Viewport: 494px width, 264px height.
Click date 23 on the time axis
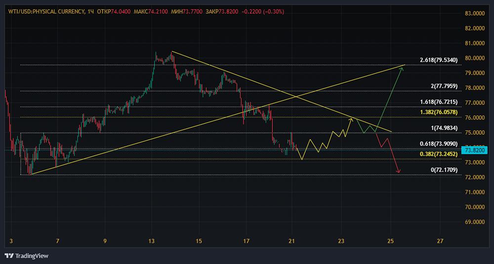[341, 241]
